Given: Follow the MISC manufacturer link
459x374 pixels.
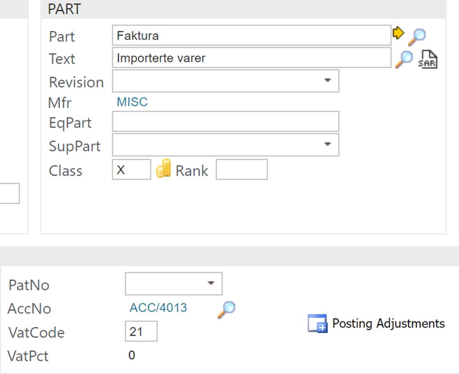Looking at the screenshot, I should tap(132, 102).
